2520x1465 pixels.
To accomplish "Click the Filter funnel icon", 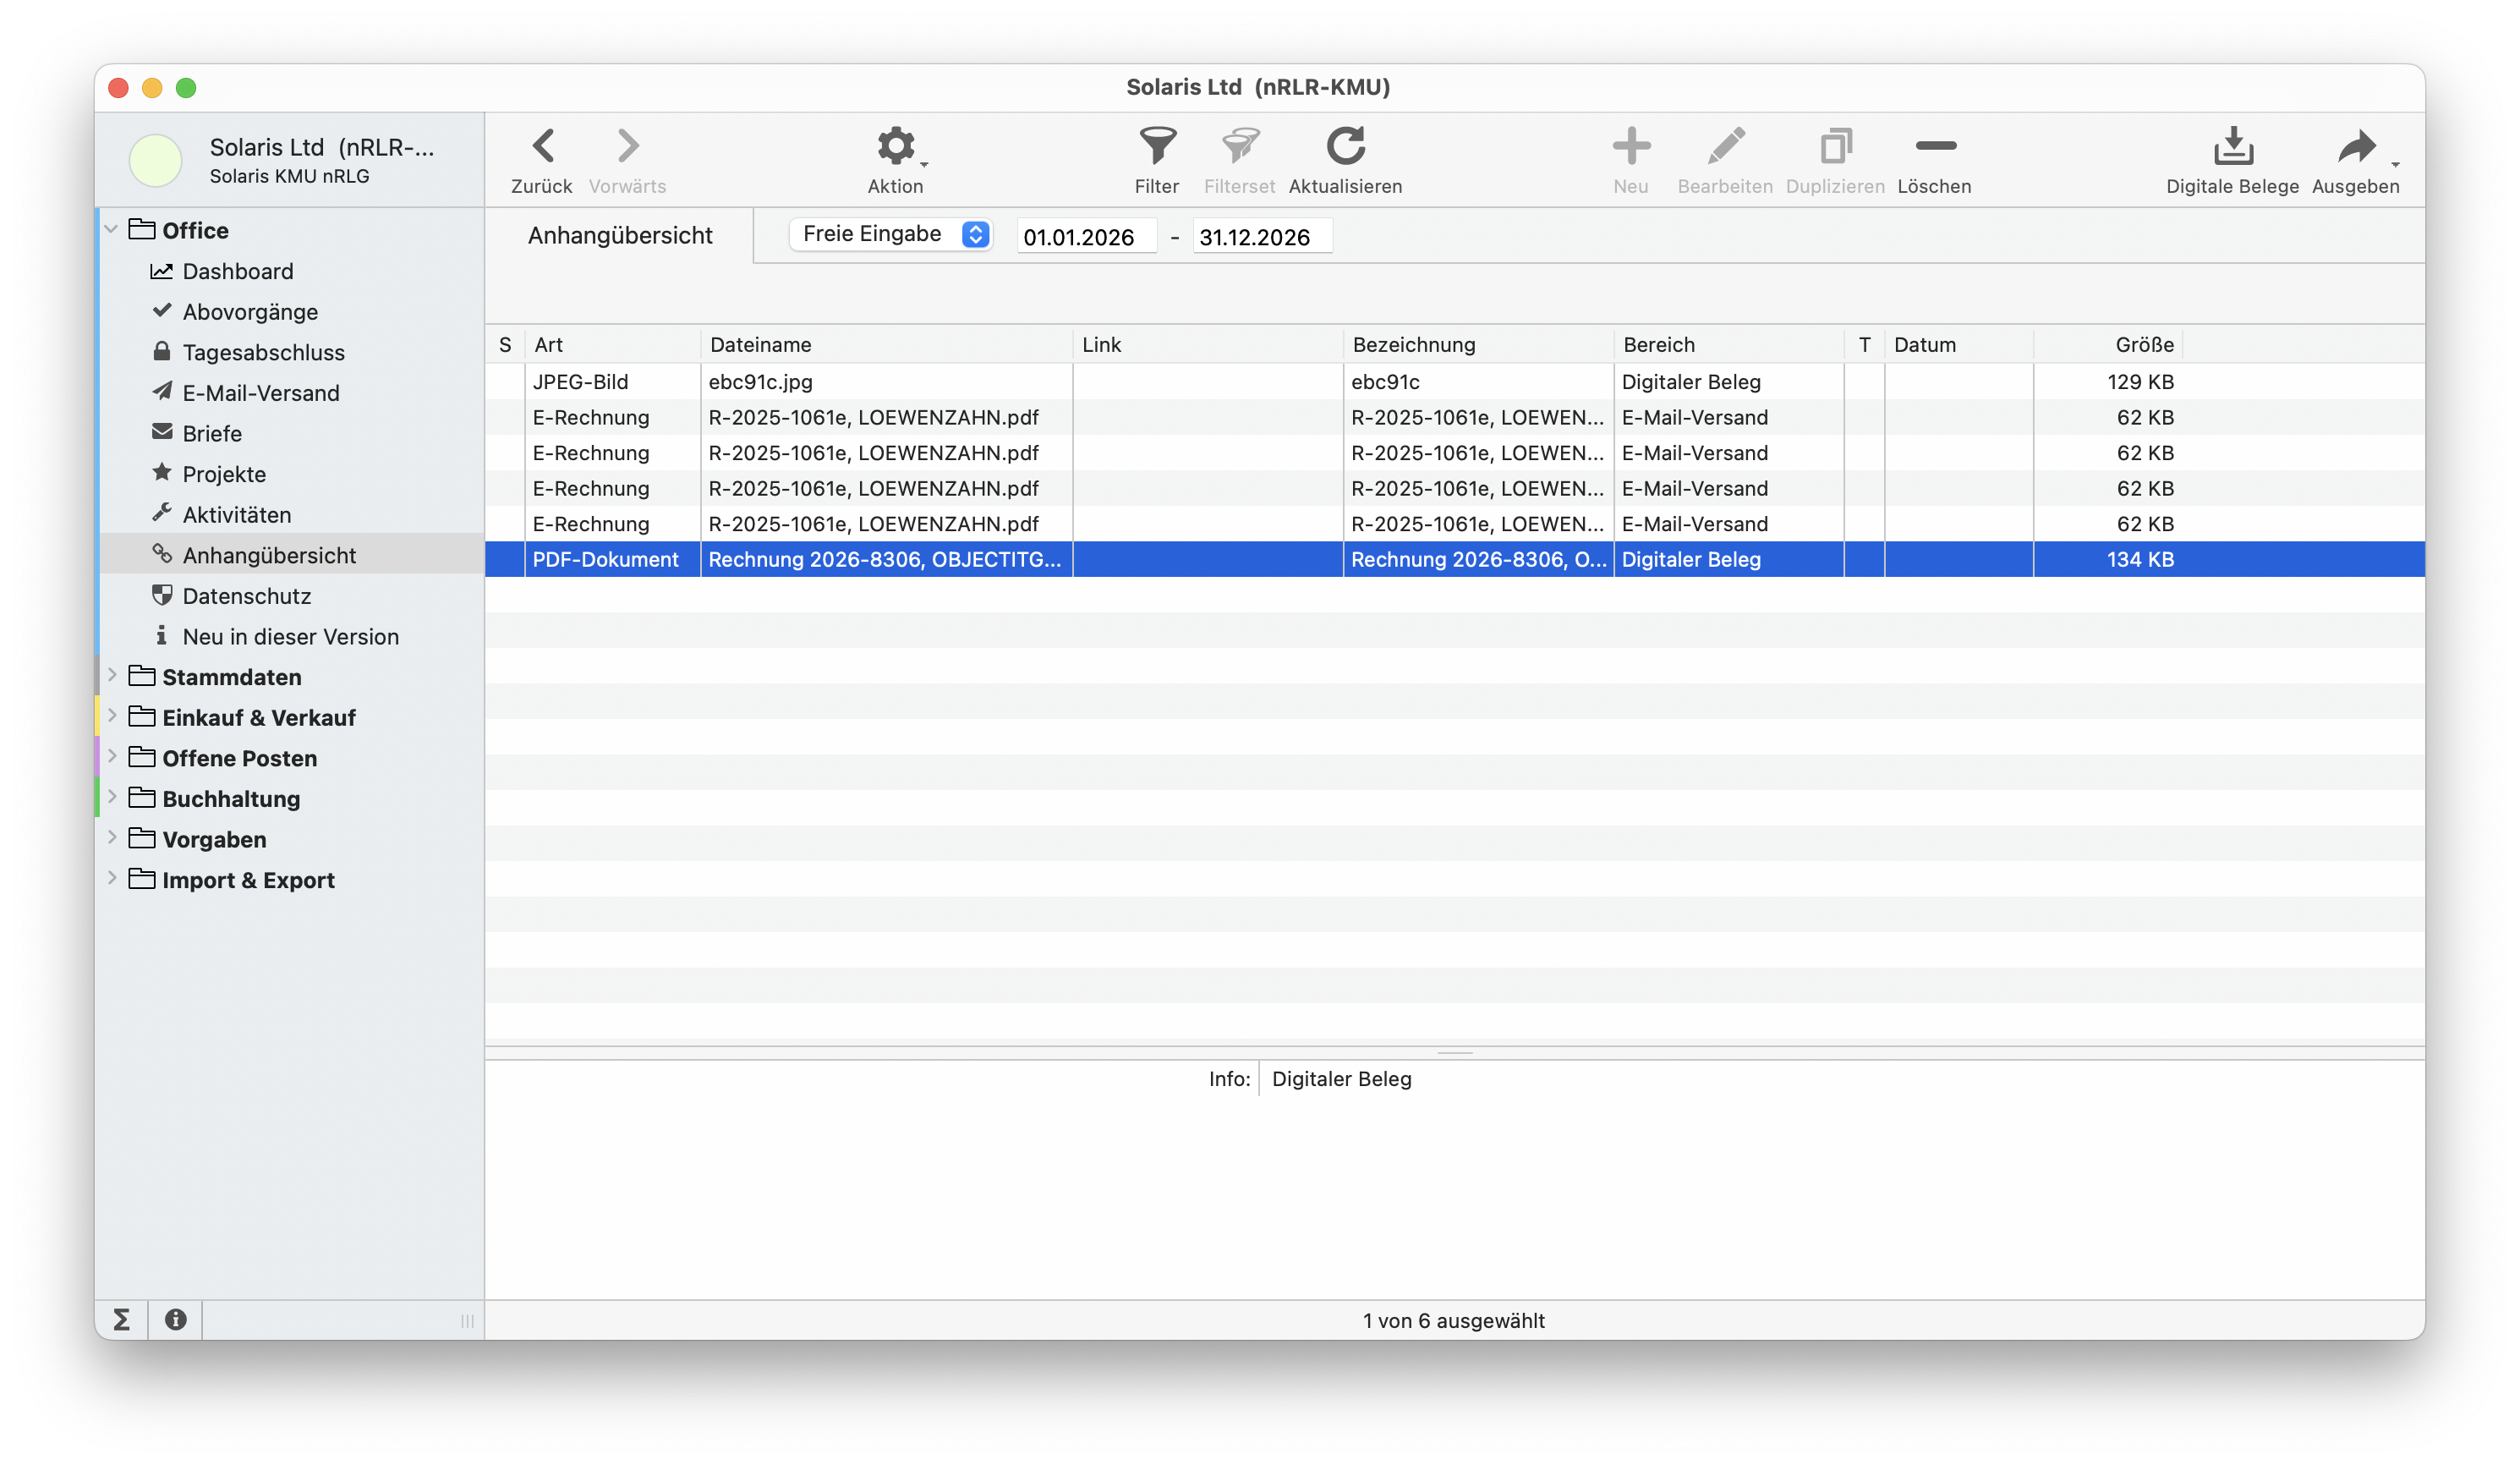I will tap(1157, 147).
